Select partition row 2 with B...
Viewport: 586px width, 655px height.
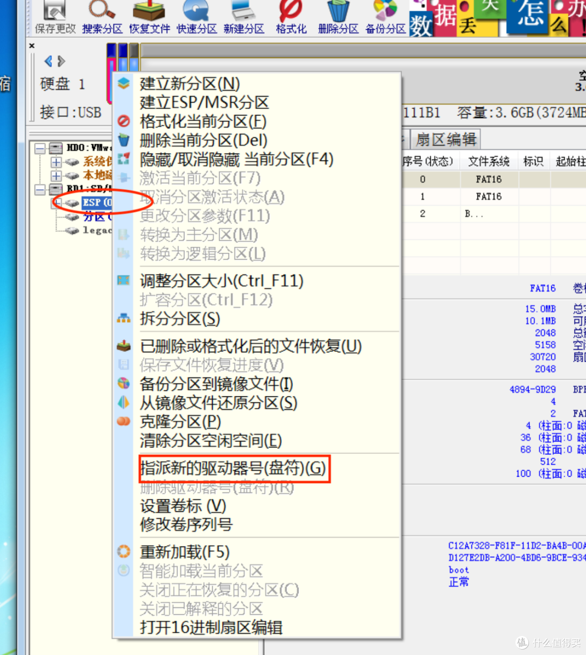494,214
